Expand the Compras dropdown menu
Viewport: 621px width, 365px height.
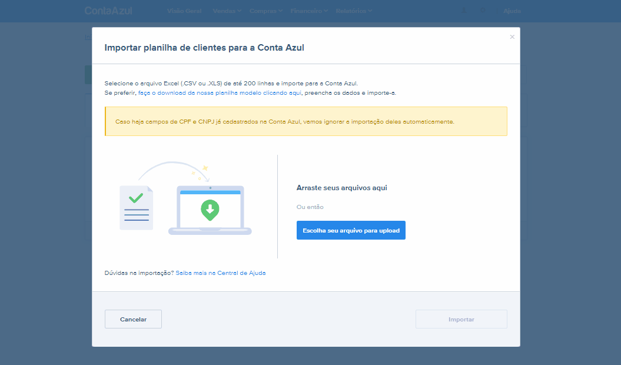(265, 11)
